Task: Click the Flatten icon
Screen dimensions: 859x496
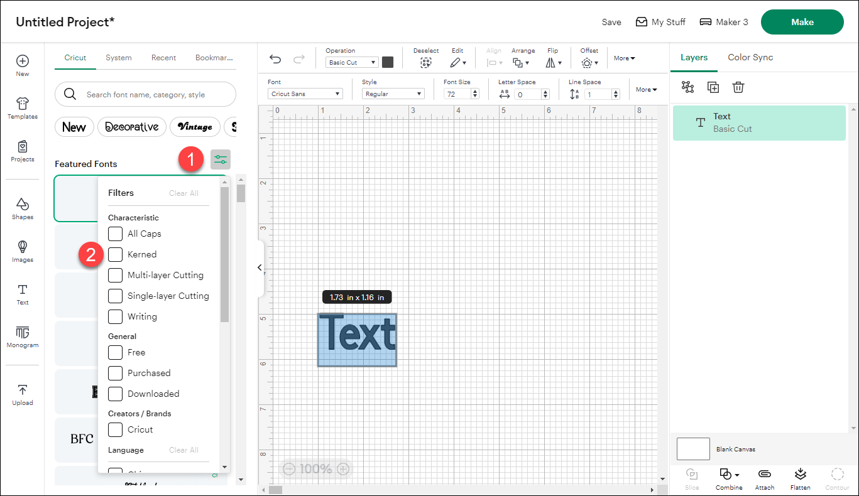Action: point(800,478)
